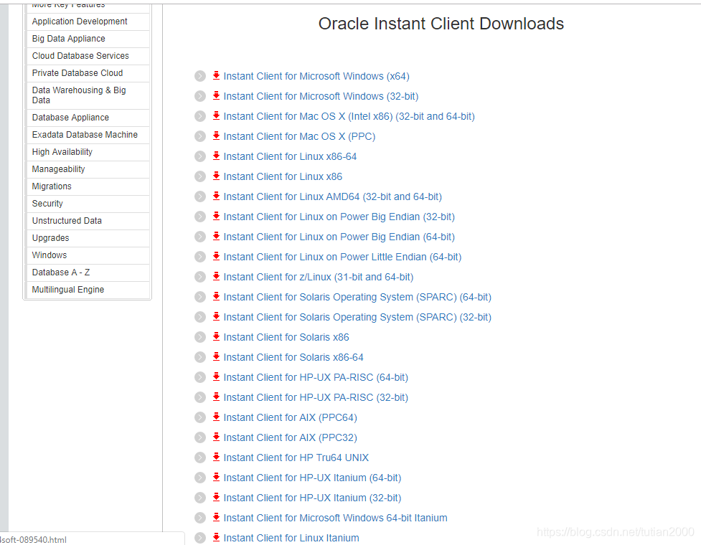Click gray arrow bullet beside Mac OS X (PPC)

point(200,136)
